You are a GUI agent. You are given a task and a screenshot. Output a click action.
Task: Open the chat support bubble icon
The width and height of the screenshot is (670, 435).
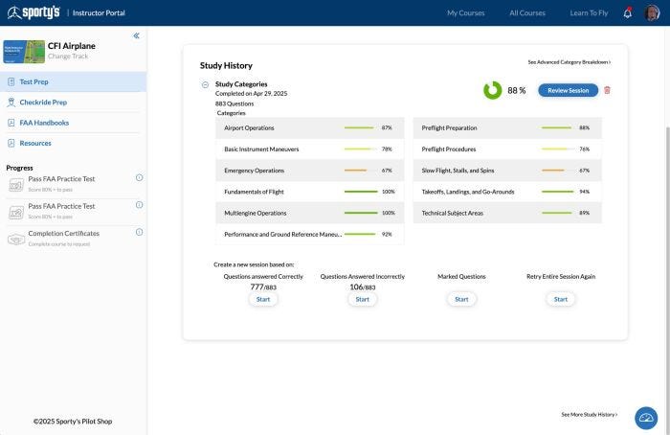(646, 419)
